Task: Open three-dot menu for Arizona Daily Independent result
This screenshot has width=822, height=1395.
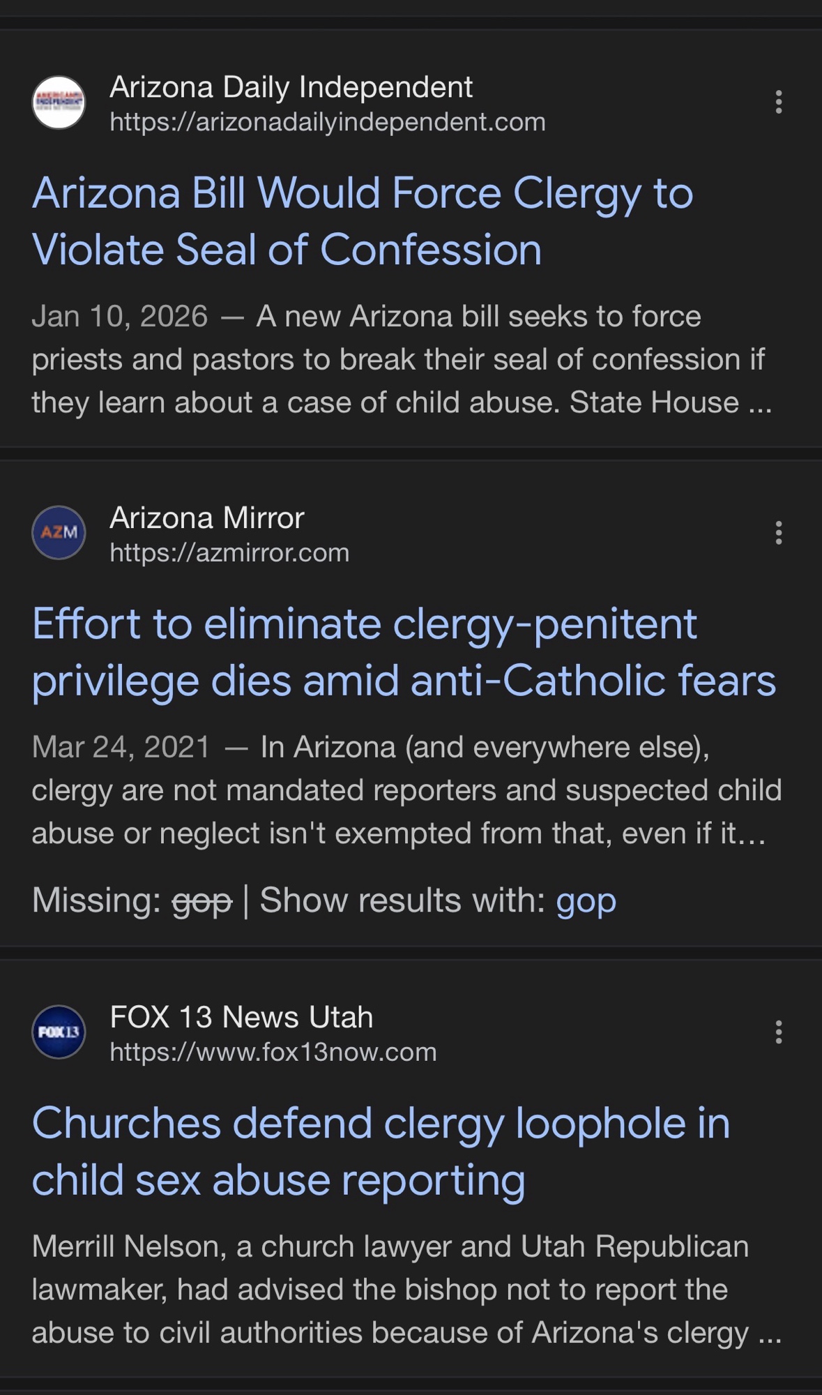Action: pyautogui.click(x=778, y=103)
